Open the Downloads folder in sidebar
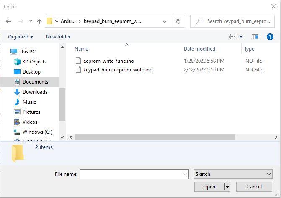The width and height of the screenshot is (281, 198). point(35,92)
